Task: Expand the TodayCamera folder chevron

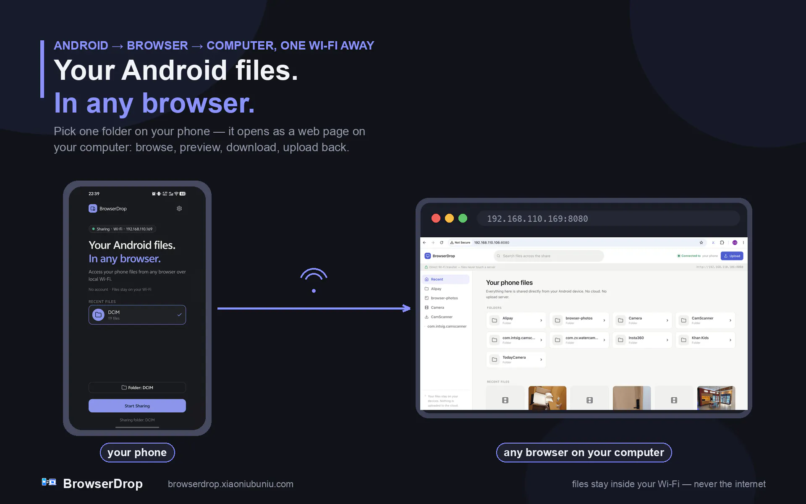Action: [x=541, y=360]
